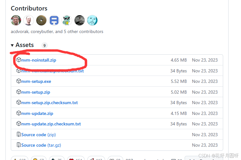This screenshot has height=160, width=241.
Task: Click the 5.52 MB file size
Action: 179,81
